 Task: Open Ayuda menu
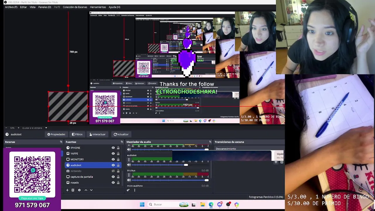point(114,7)
